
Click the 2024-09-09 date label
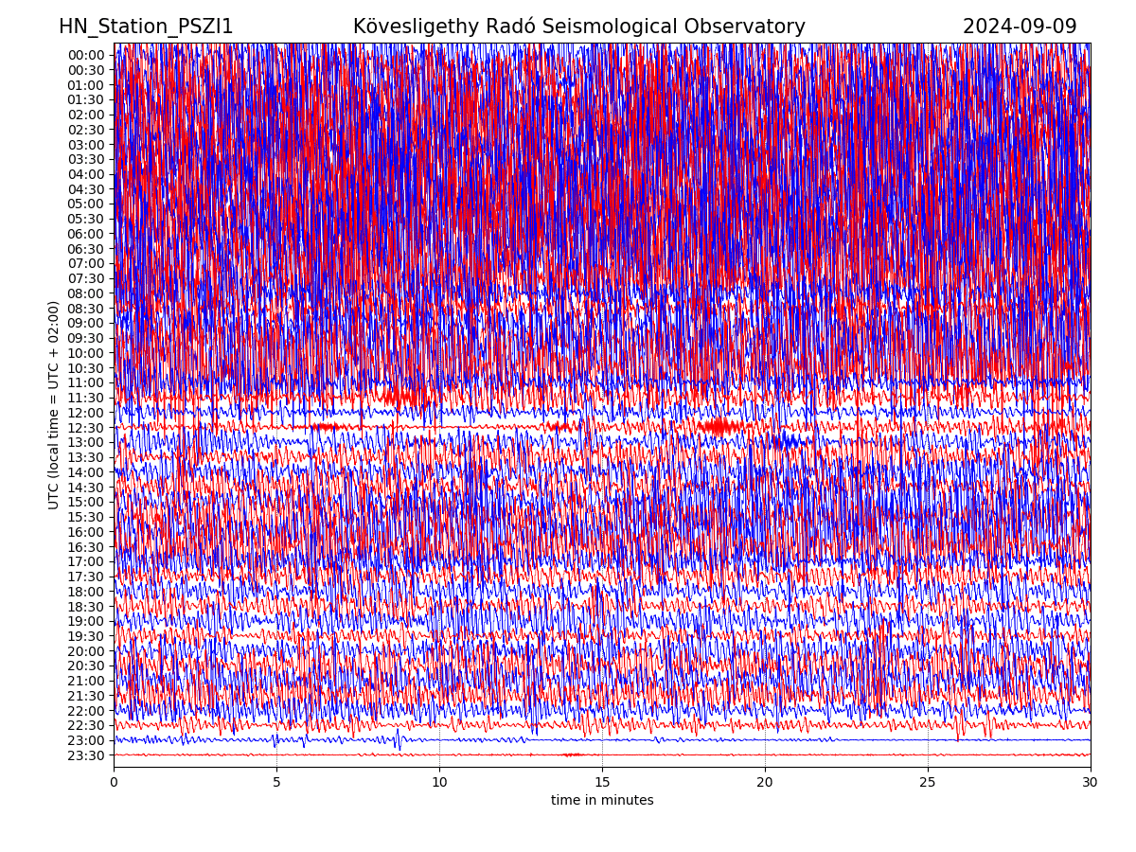tap(1020, 27)
